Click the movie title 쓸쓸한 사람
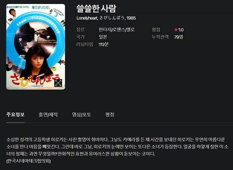This screenshot has height=170, width=233. pyautogui.click(x=96, y=9)
